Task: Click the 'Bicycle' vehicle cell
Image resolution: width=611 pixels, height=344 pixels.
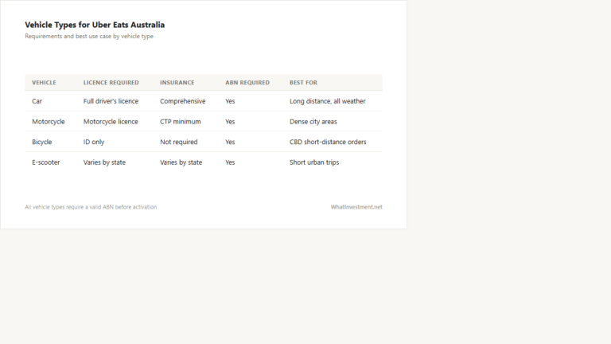Action: [x=41, y=142]
